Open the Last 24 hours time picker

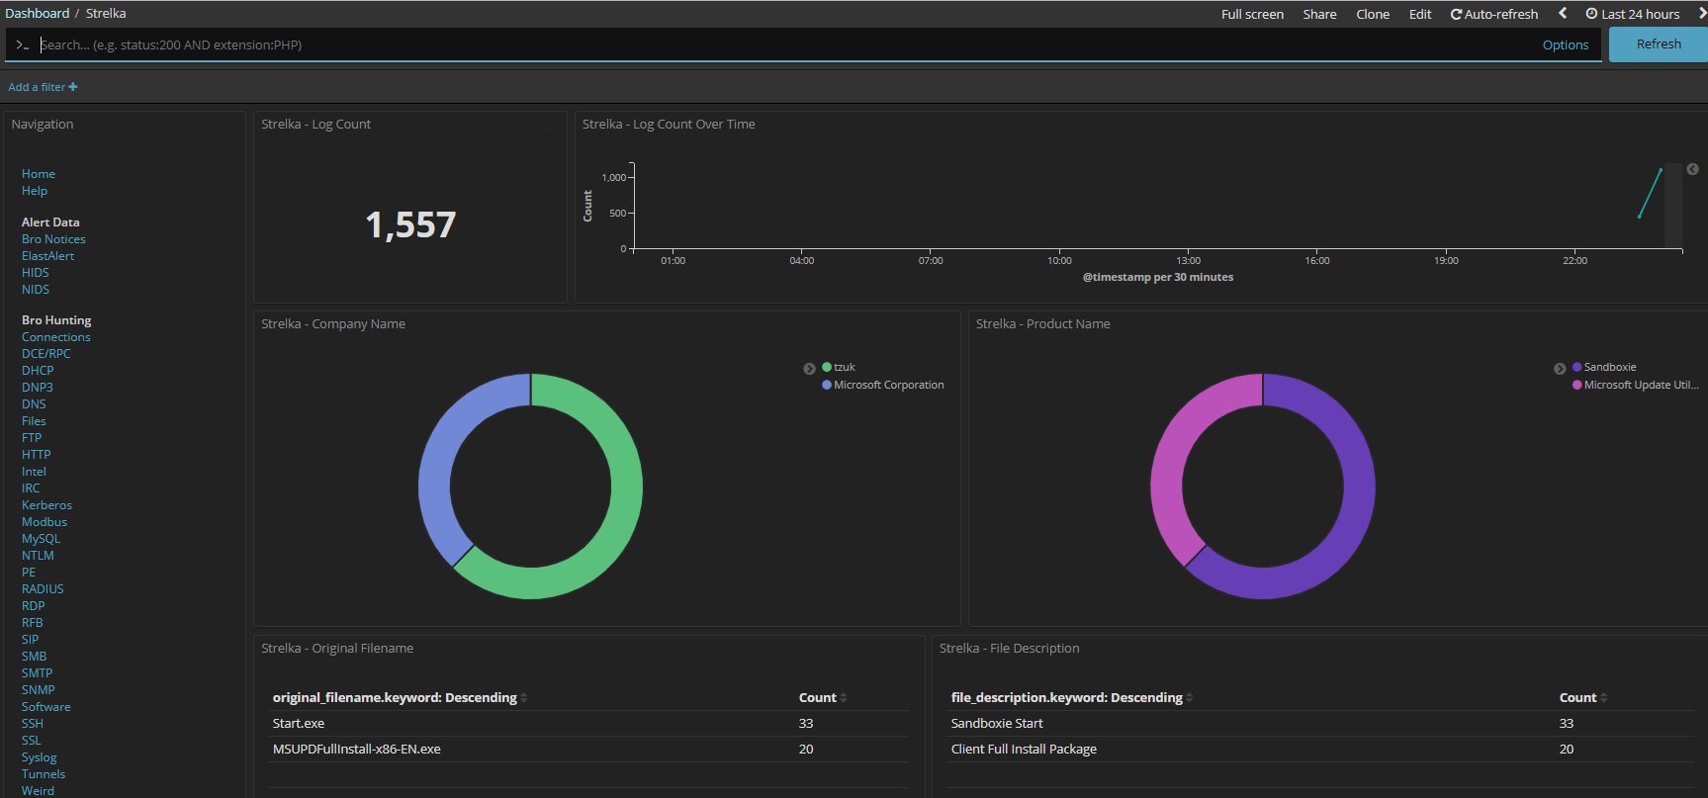point(1633,14)
